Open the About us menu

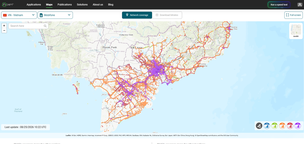point(98,5)
